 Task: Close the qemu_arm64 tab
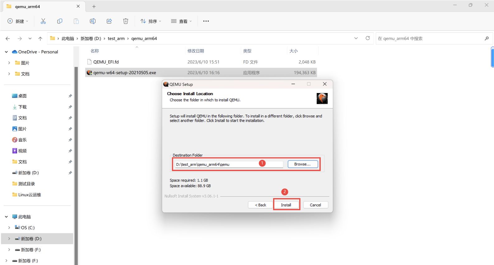click(x=78, y=6)
